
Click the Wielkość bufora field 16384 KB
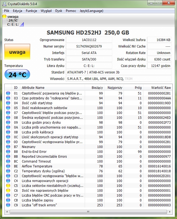point(159,40)
